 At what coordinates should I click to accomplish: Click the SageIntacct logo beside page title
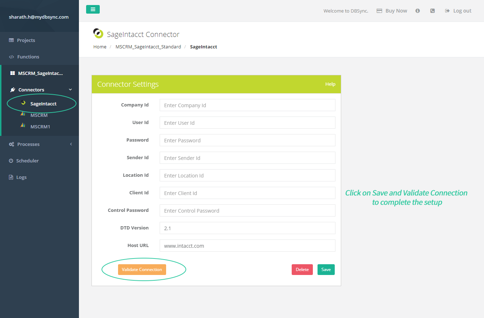98,34
